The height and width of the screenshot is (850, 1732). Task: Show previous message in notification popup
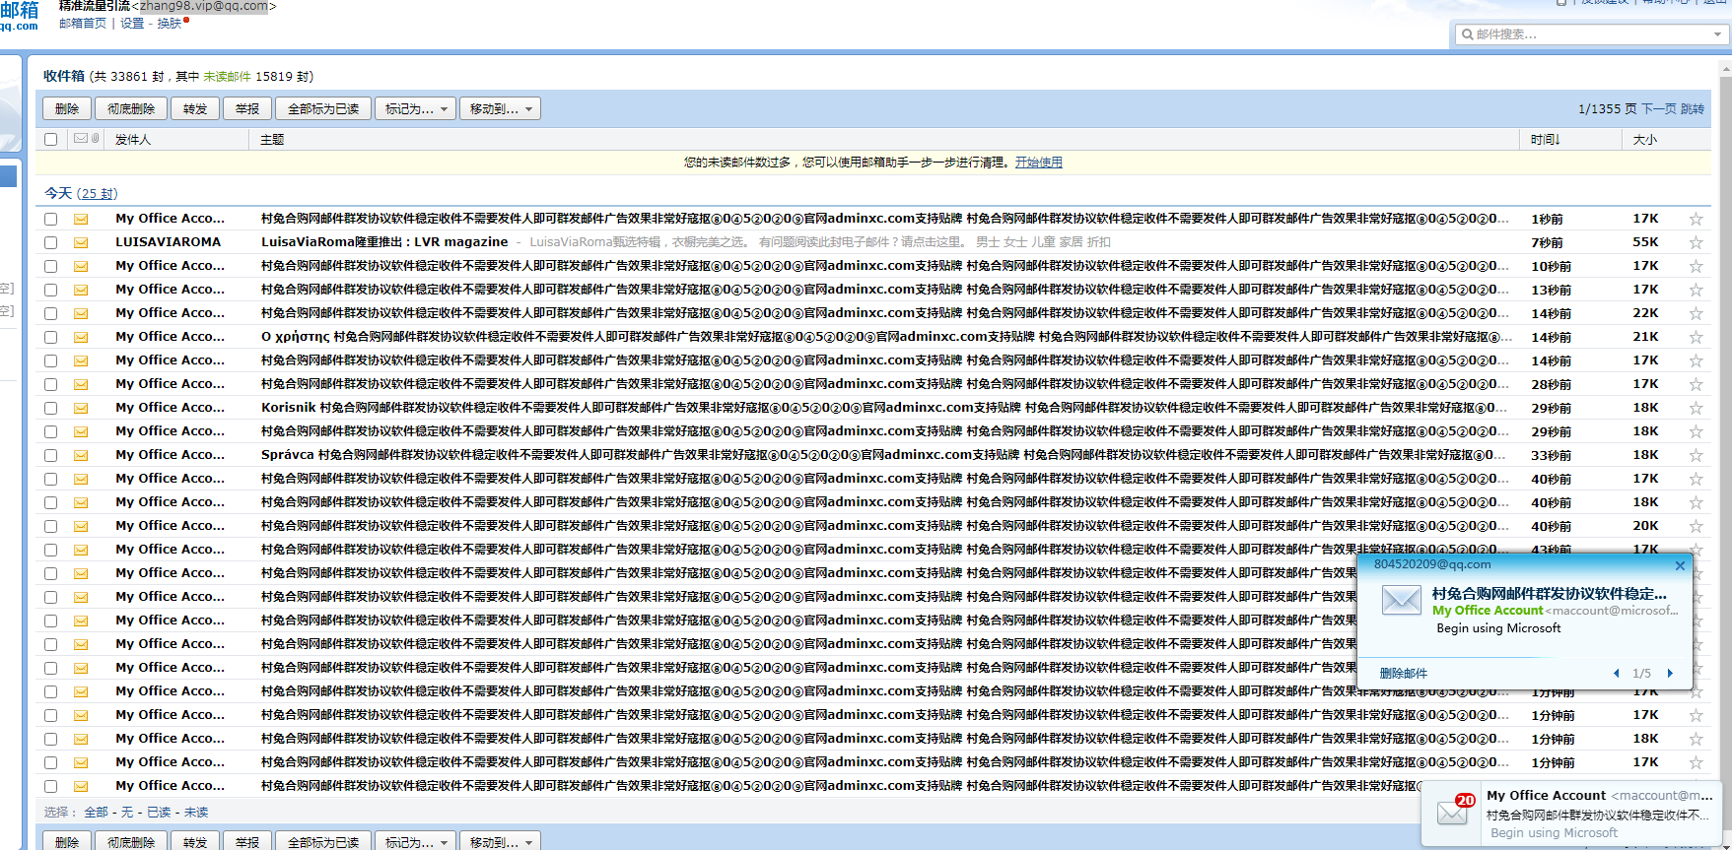pos(1616,674)
